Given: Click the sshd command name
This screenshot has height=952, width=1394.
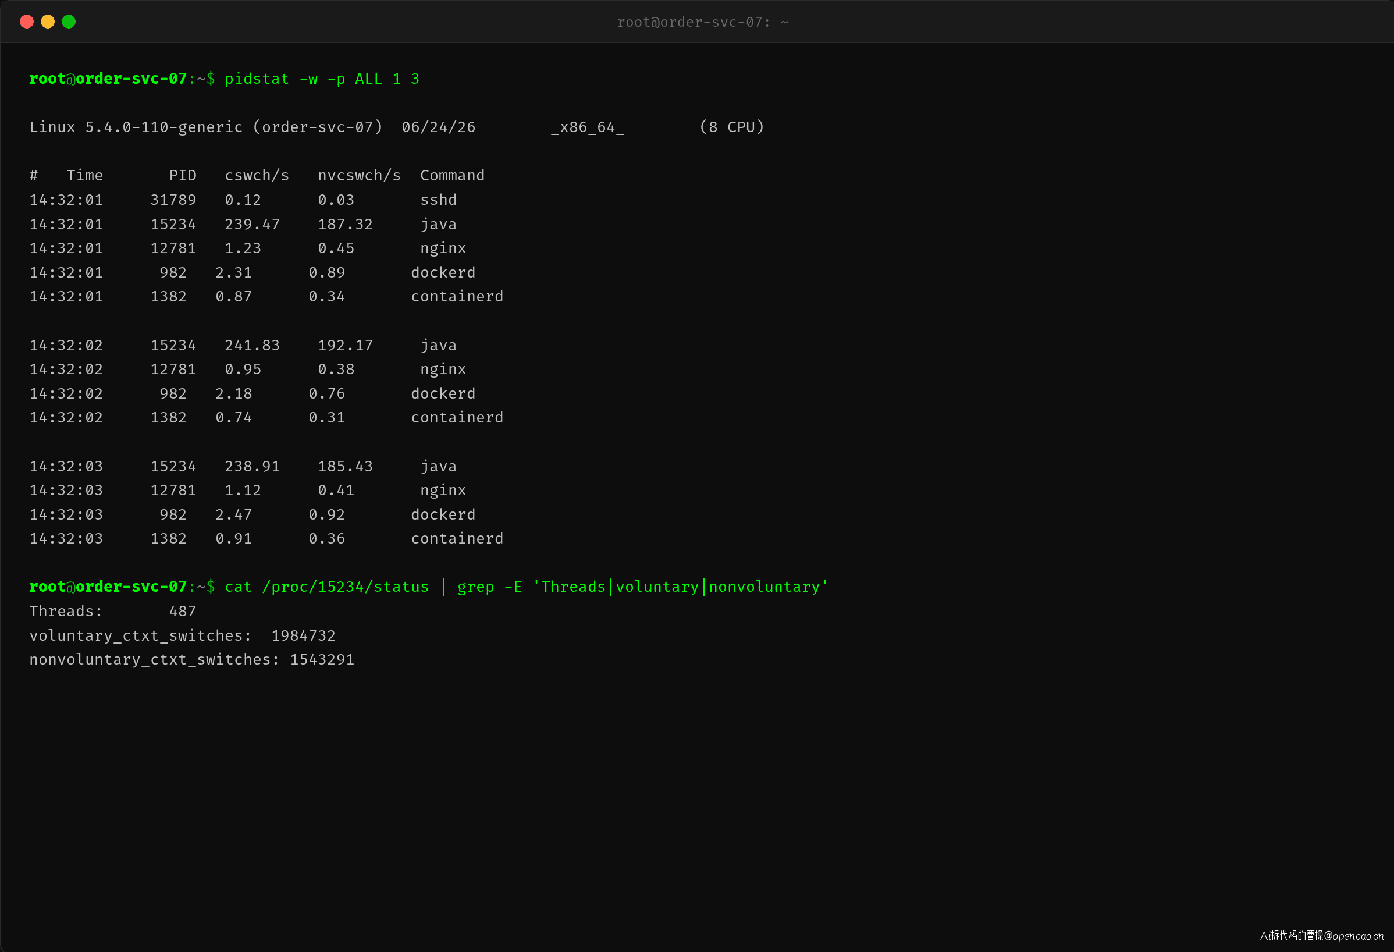Looking at the screenshot, I should tap(439, 200).
